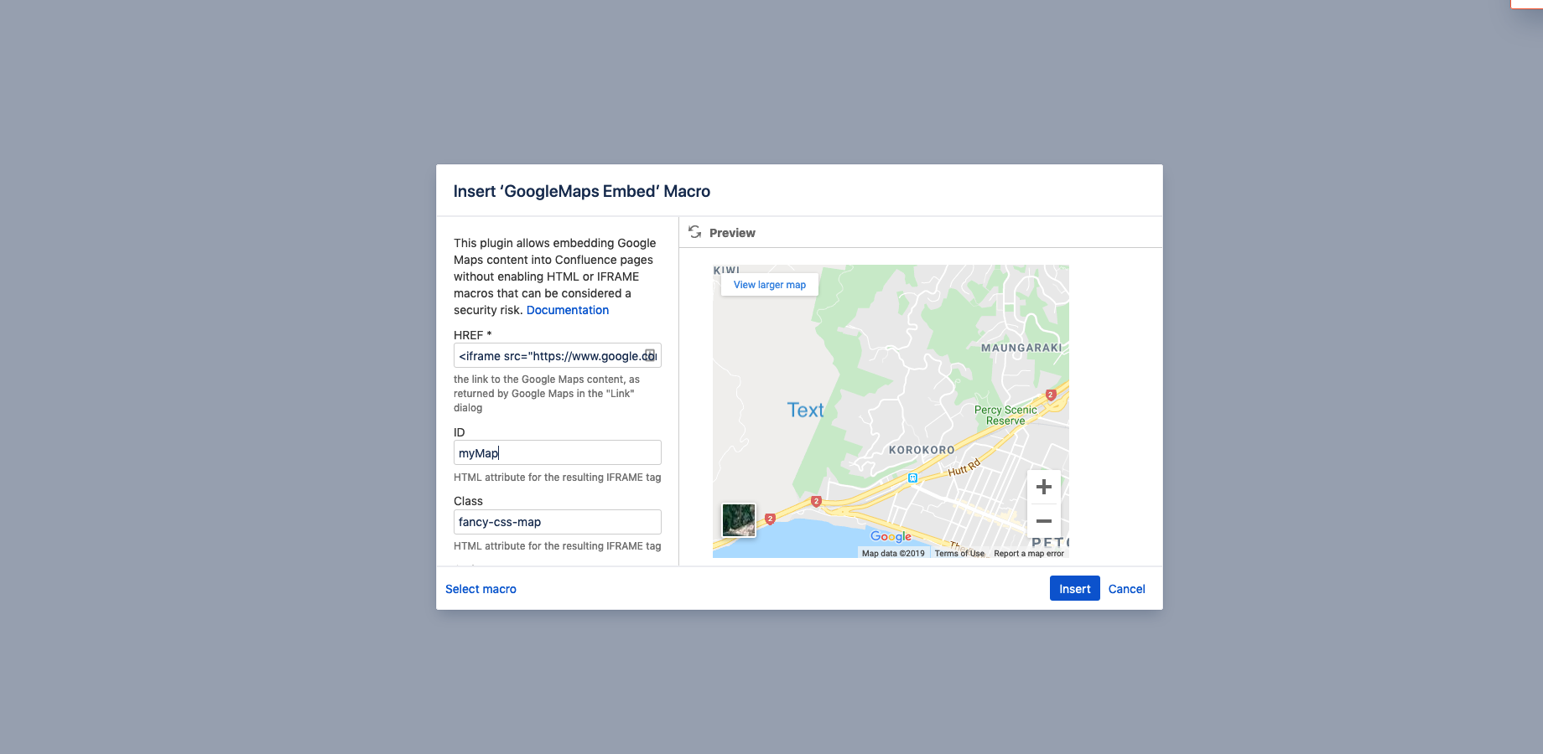This screenshot has height=754, width=1543.
Task: Click View larger map link
Action: [770, 285]
